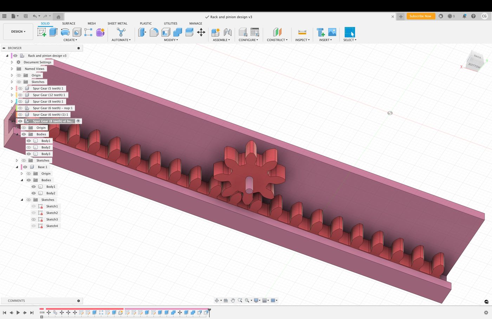The width and height of the screenshot is (492, 319).
Task: Show Sketch1 in the Base sketches
Action: click(x=34, y=206)
